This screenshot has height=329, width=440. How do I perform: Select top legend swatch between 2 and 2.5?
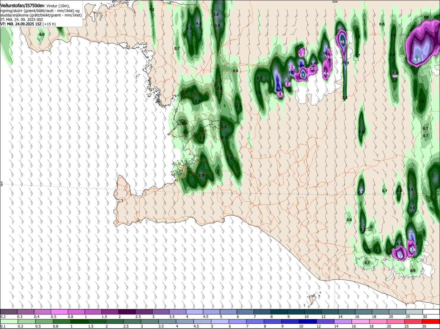[x=127, y=311]
